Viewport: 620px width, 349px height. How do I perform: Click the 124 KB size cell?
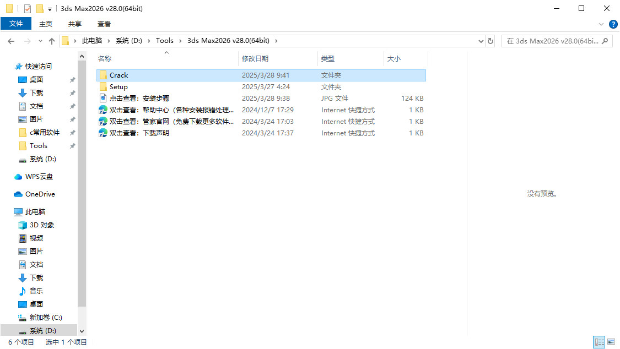(x=412, y=99)
